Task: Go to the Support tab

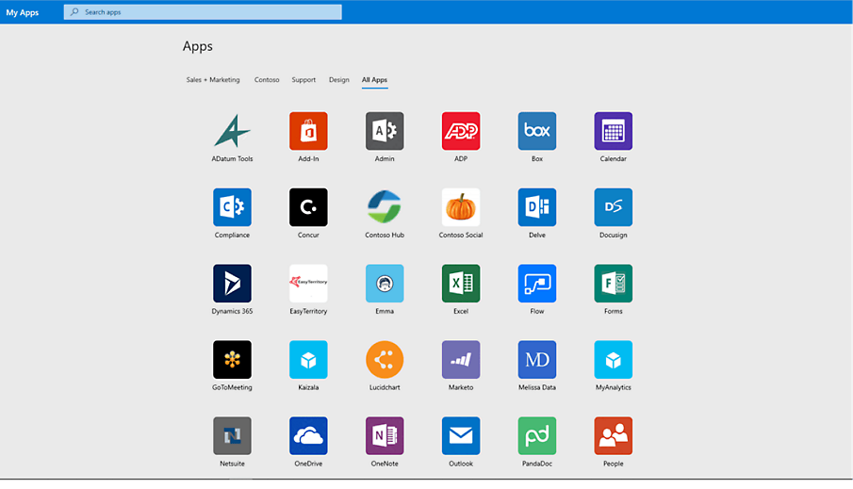Action: [x=303, y=80]
